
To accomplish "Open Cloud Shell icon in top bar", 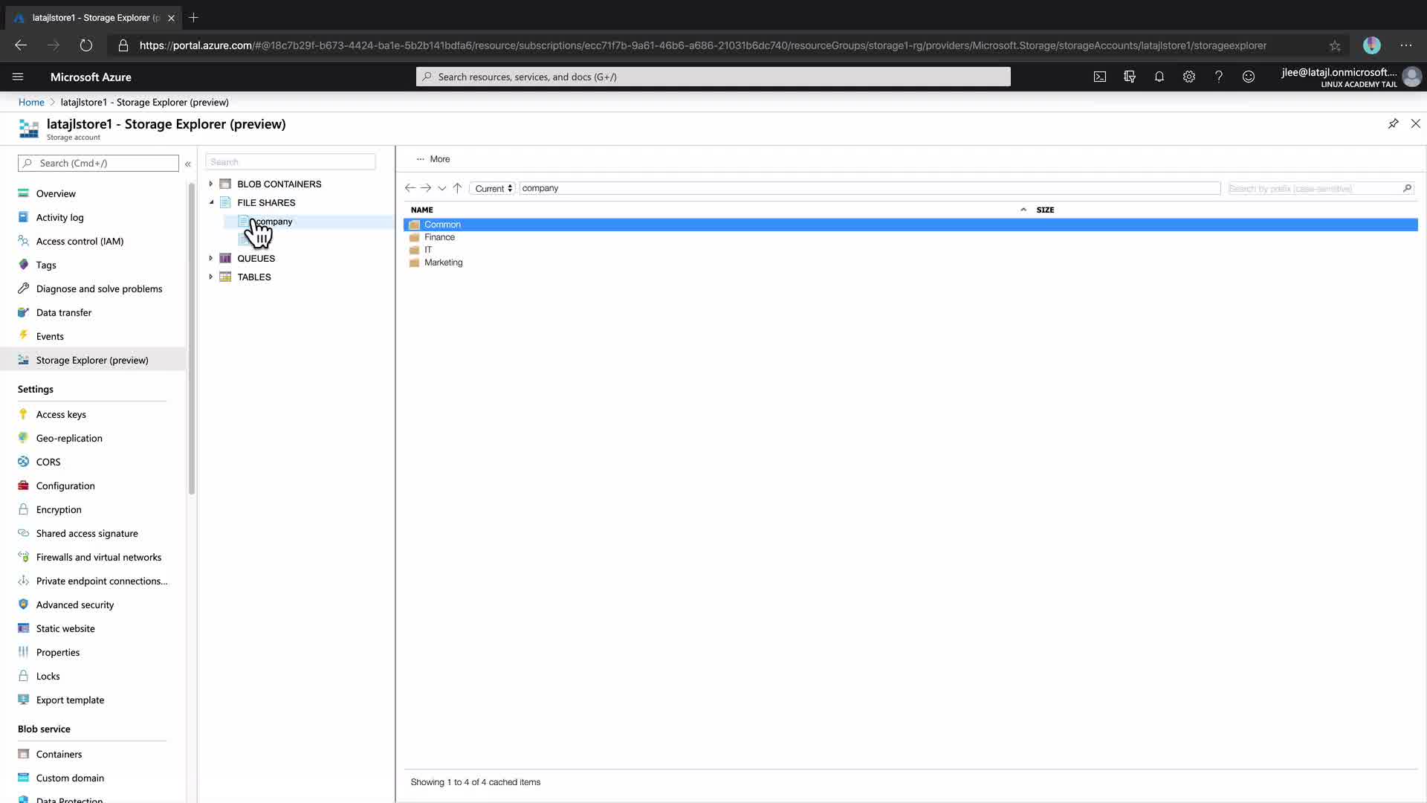I will (1099, 77).
